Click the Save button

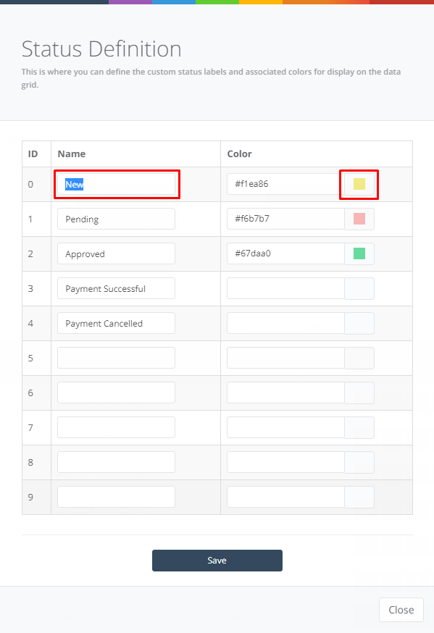point(217,561)
